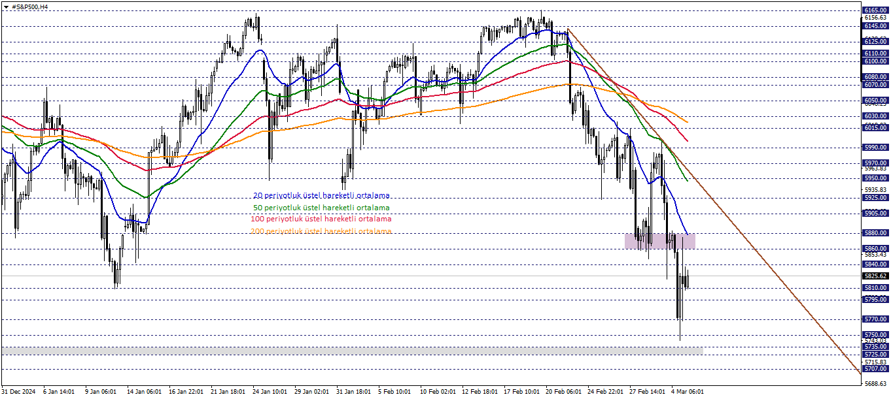
Task: Click the '20 periyotluk üstel hareketli ortalama' label
Action: (321, 195)
